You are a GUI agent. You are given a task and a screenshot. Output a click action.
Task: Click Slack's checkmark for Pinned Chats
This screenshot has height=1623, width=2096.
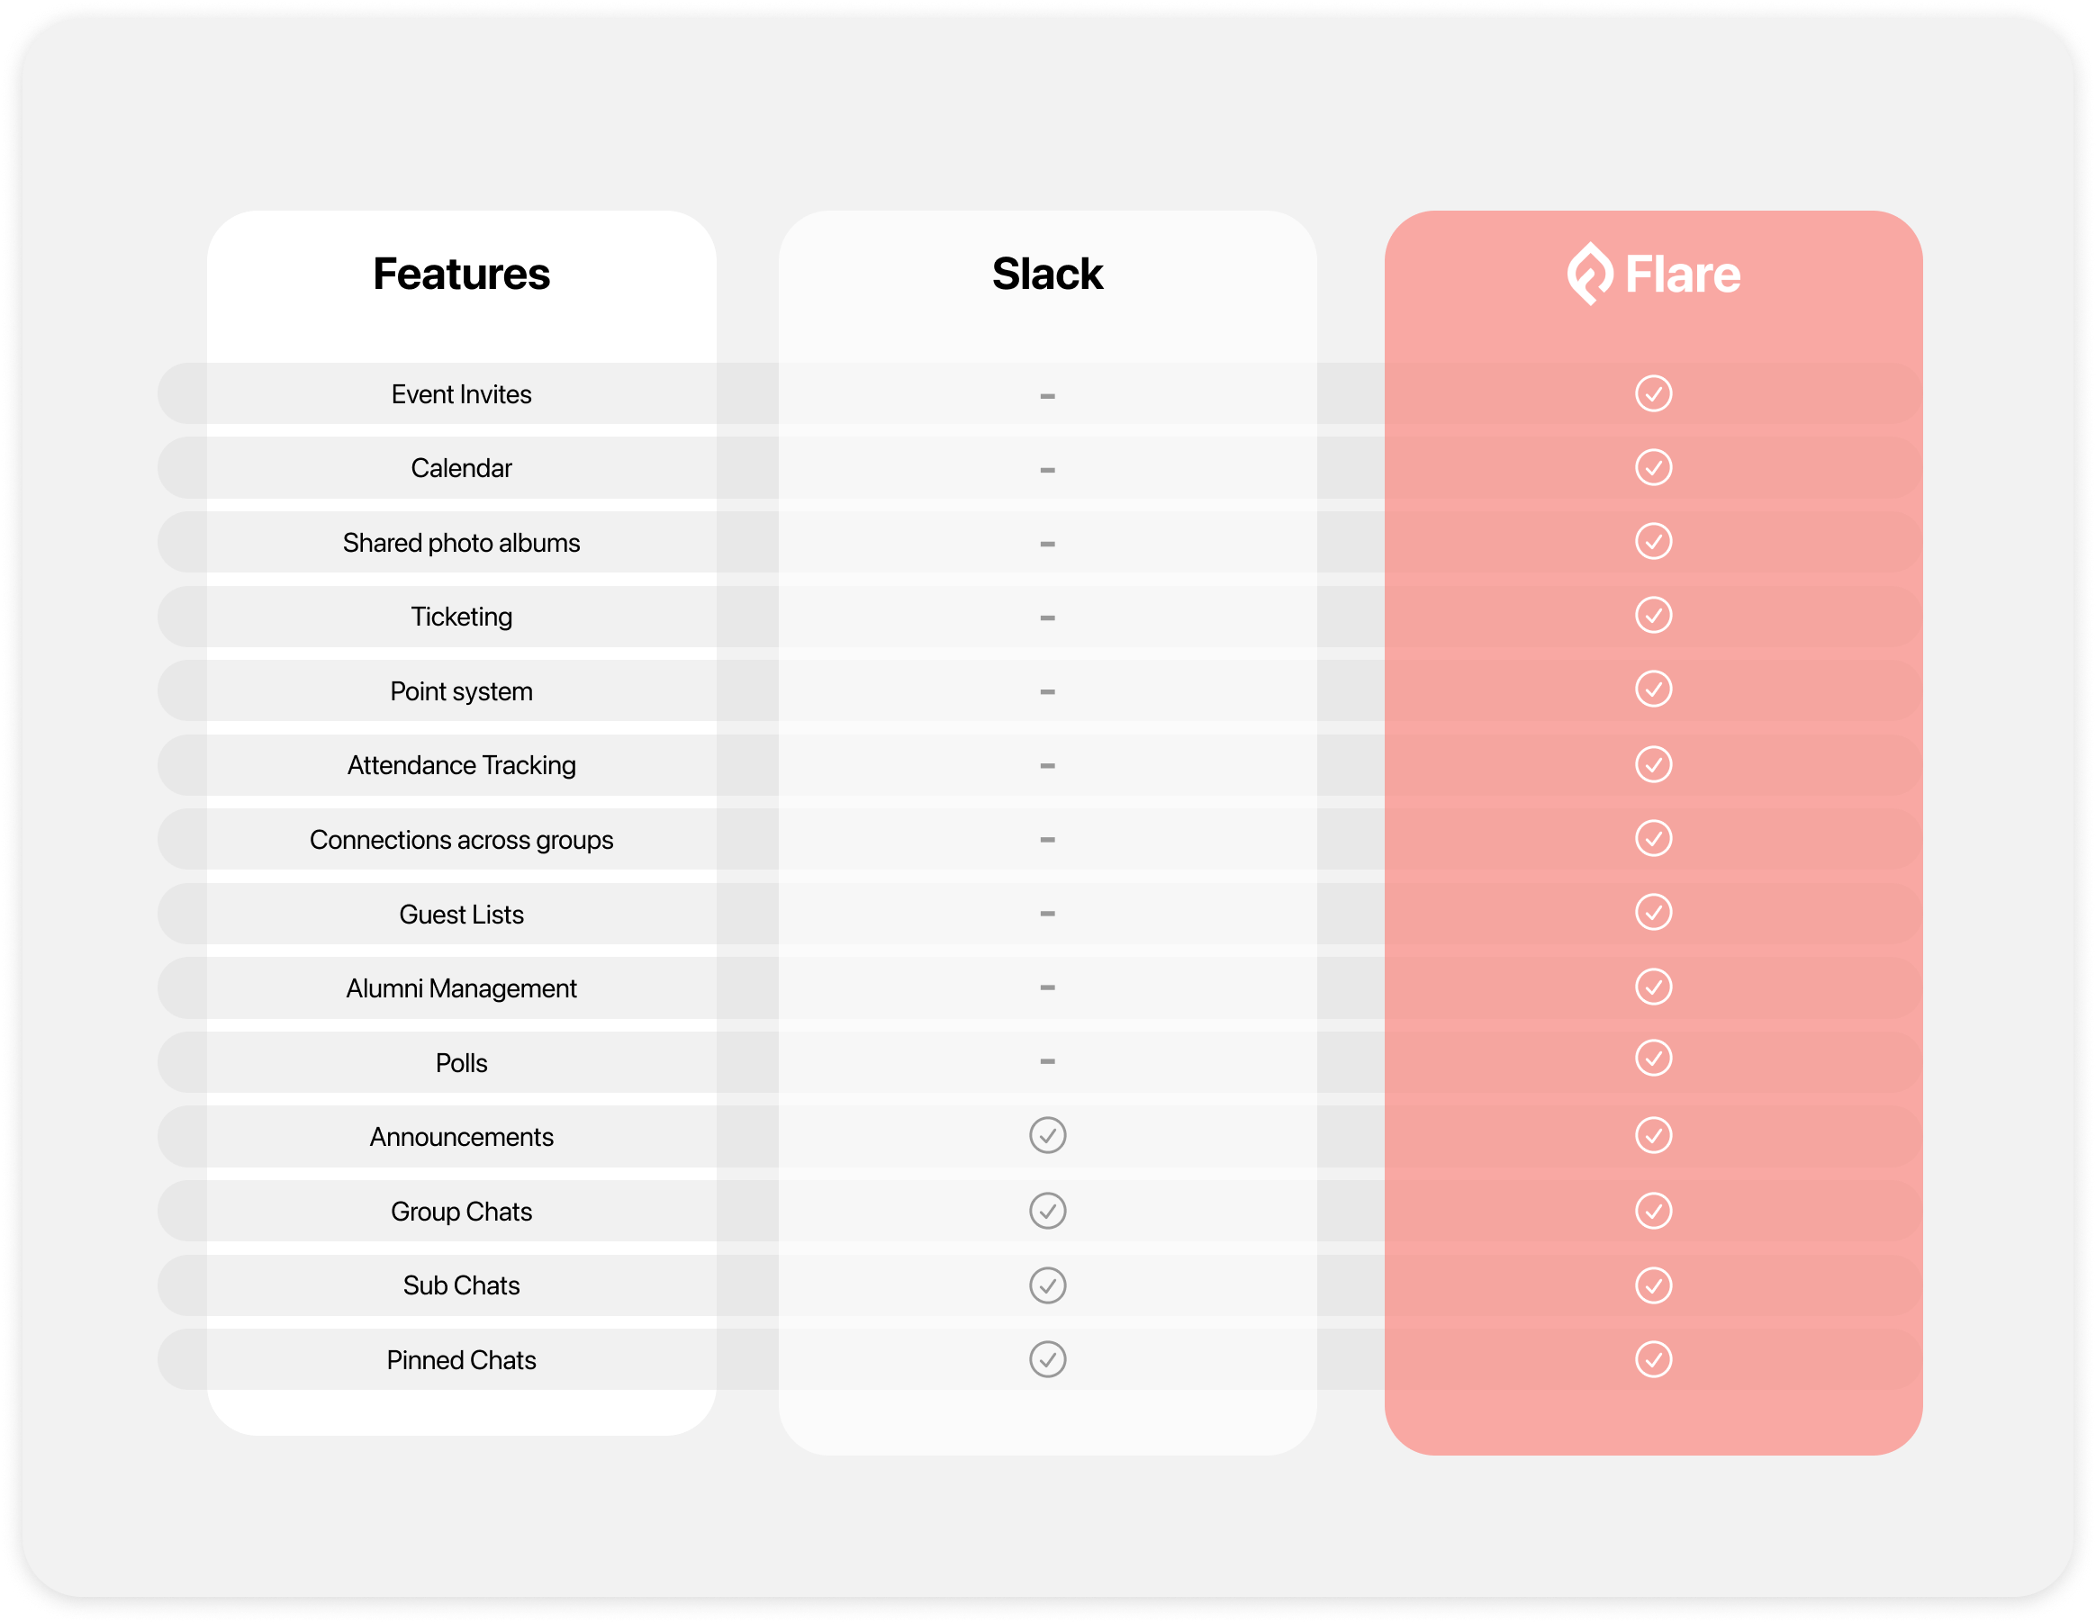coord(1047,1359)
